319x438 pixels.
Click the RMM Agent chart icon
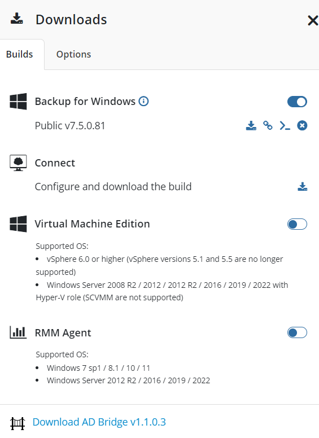pyautogui.click(x=18, y=332)
